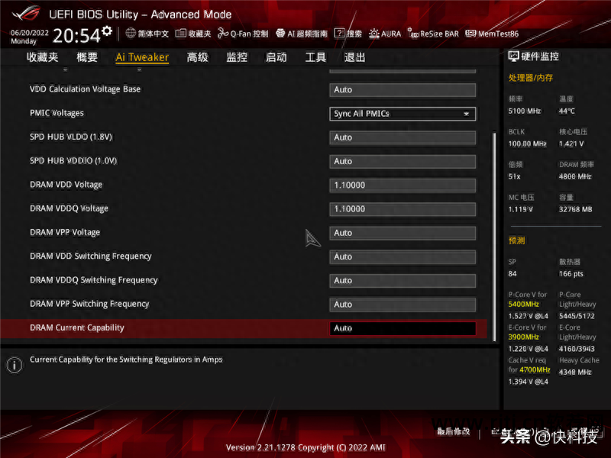Screen dimensions: 611x458
Task: Select DRAM VDD Switching Frequency label
Action: 91,256
